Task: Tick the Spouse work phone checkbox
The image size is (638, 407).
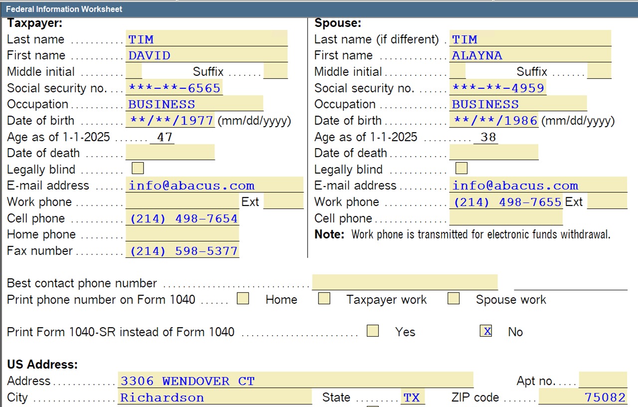Action: (x=453, y=299)
